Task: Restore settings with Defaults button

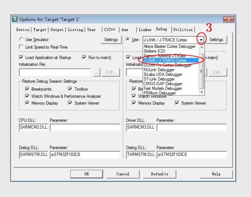Action: [159, 174]
